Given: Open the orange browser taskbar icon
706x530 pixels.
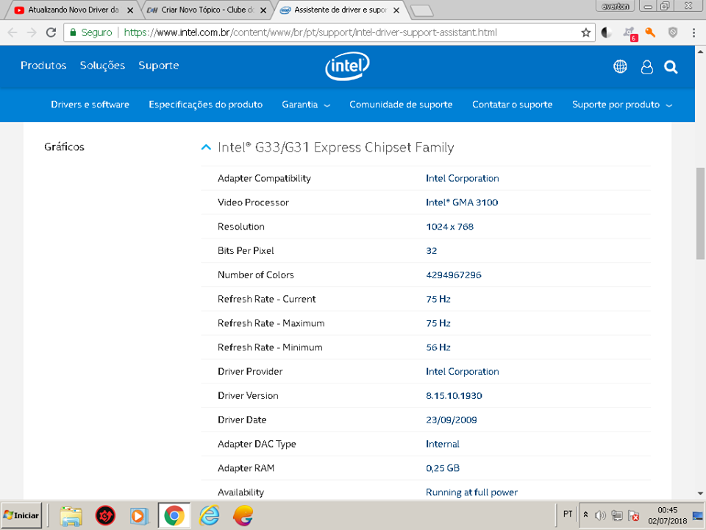Looking at the screenshot, I should coord(243,515).
